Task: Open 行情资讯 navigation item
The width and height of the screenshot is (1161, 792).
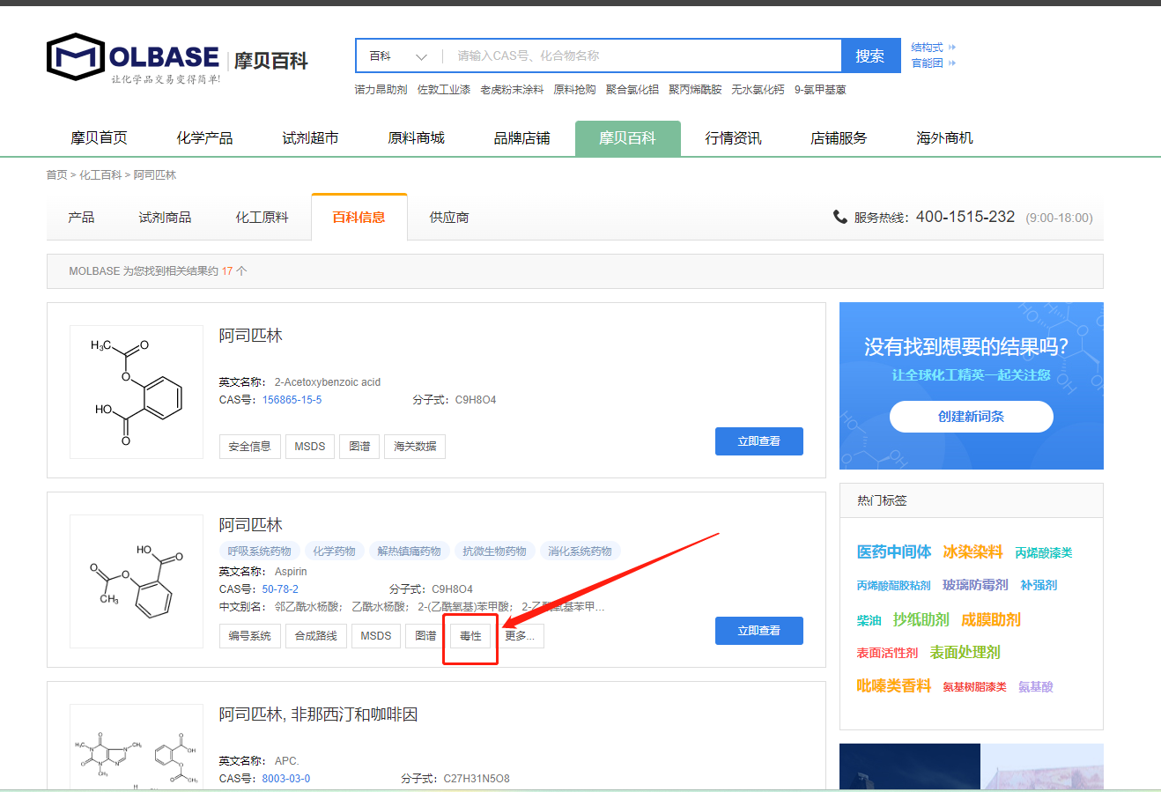Action: coord(734,138)
